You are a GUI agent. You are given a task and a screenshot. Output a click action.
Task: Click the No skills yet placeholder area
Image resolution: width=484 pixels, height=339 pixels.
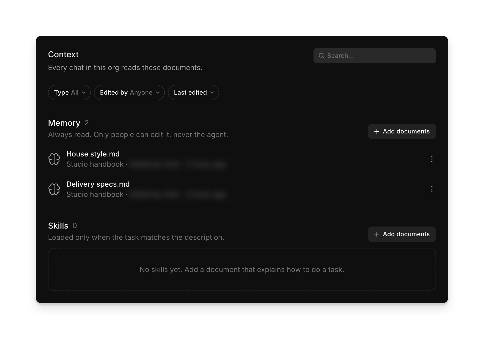pyautogui.click(x=242, y=269)
